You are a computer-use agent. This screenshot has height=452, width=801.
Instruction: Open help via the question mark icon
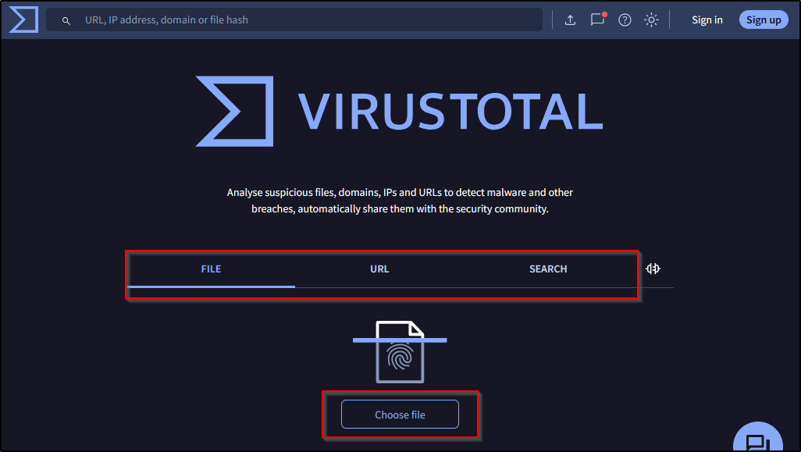pos(625,20)
